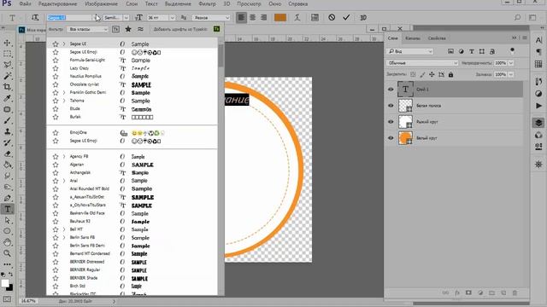The image size is (547, 307).
Task: Select the Ellipse shape tool
Action: coord(7,231)
